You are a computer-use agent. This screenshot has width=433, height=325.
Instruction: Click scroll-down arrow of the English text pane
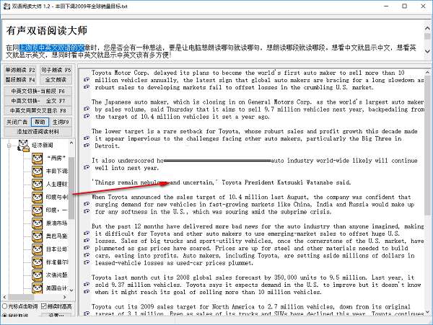coord(427,312)
